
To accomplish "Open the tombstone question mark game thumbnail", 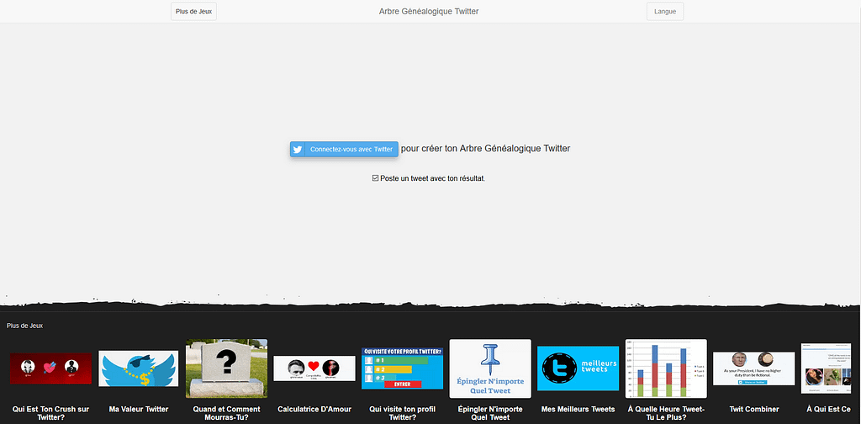I will (x=226, y=368).
